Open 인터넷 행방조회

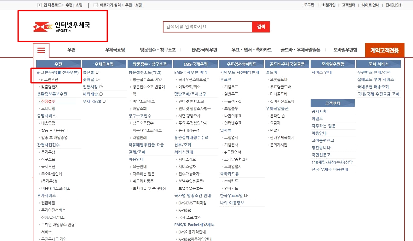191,101
